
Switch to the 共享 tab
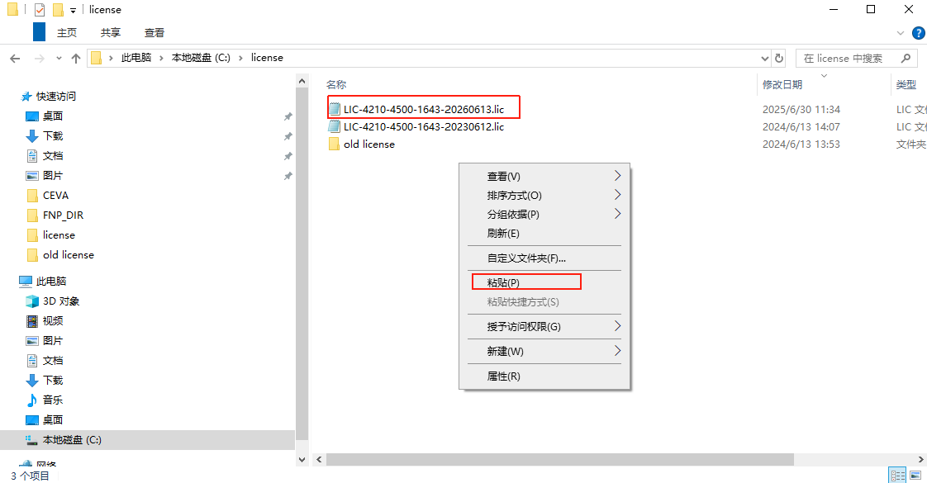(x=111, y=32)
